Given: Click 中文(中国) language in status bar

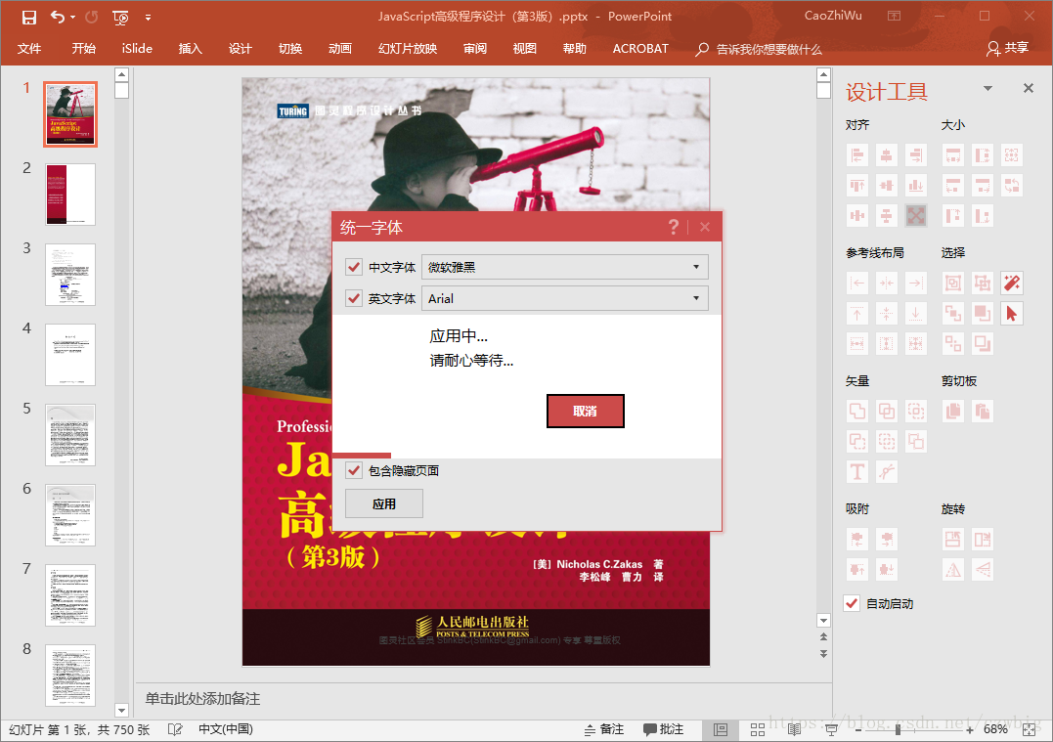Looking at the screenshot, I should [x=226, y=729].
